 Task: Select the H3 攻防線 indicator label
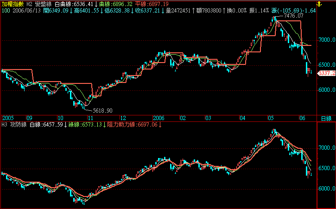[14, 125]
